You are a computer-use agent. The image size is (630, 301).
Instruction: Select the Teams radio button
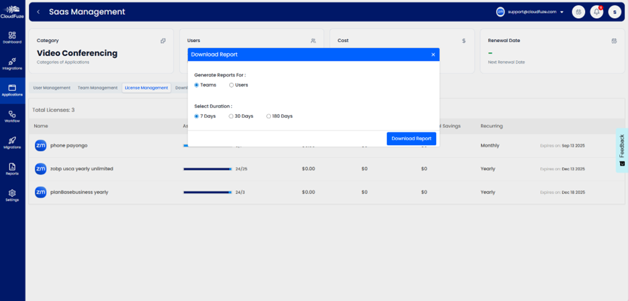pyautogui.click(x=196, y=85)
